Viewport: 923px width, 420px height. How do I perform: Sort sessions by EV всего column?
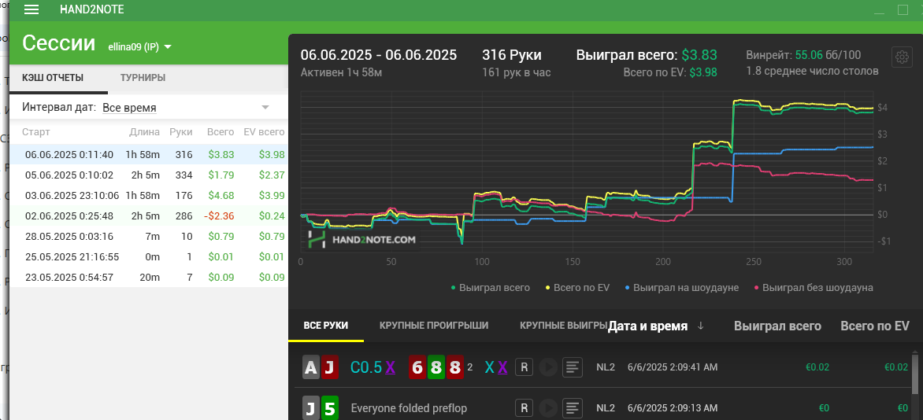(264, 132)
